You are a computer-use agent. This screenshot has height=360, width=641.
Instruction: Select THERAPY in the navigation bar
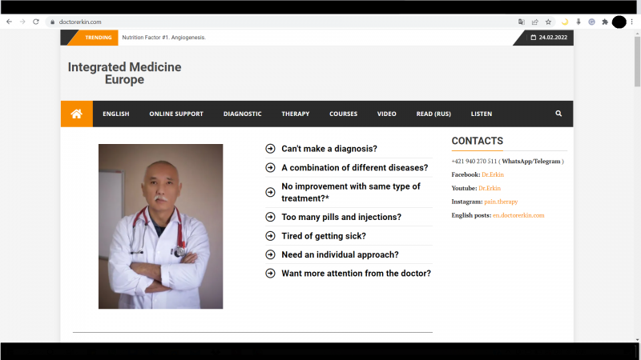[x=296, y=114]
